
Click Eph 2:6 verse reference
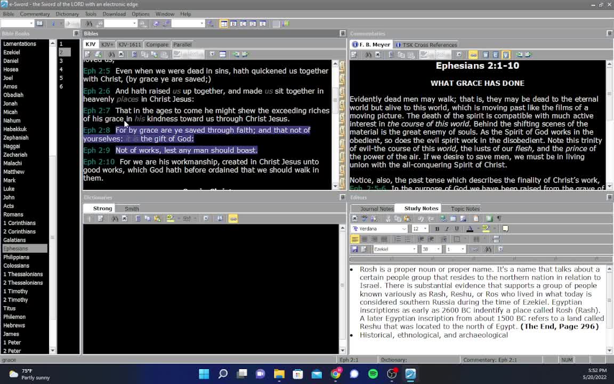coord(96,91)
